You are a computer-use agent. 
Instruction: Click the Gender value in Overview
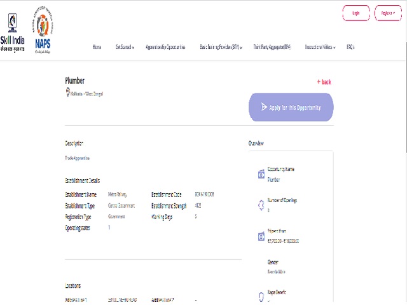[x=277, y=272]
